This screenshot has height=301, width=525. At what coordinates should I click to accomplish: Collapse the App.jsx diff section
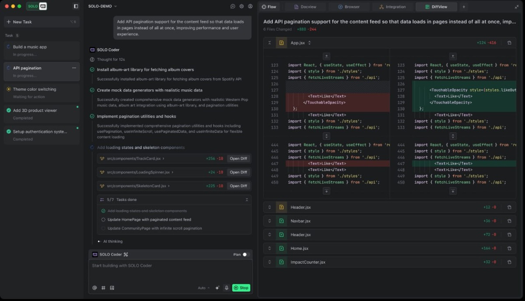pyautogui.click(x=269, y=43)
